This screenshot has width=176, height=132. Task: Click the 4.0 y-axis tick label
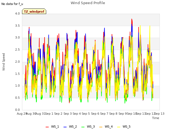(17, 13)
